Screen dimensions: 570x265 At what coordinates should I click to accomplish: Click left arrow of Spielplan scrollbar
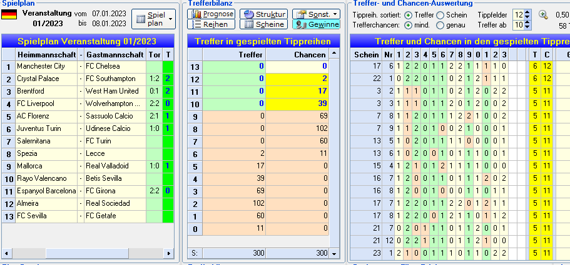click(x=6, y=253)
